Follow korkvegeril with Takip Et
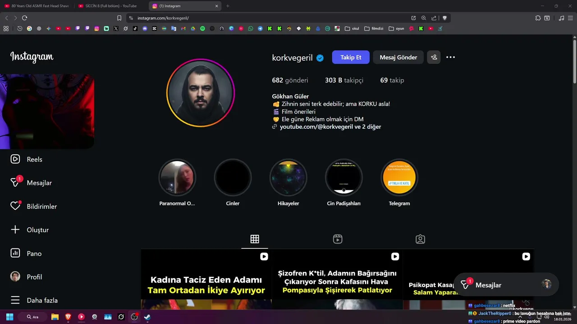 pyautogui.click(x=351, y=57)
